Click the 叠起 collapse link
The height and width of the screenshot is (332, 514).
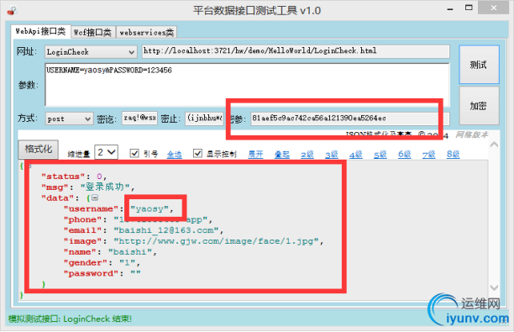pos(282,154)
